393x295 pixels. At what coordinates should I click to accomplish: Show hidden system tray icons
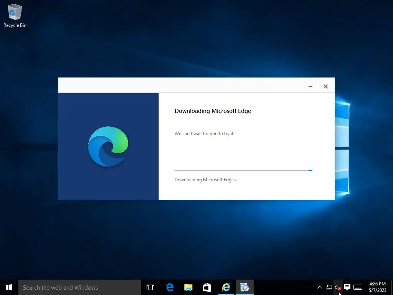click(320, 287)
